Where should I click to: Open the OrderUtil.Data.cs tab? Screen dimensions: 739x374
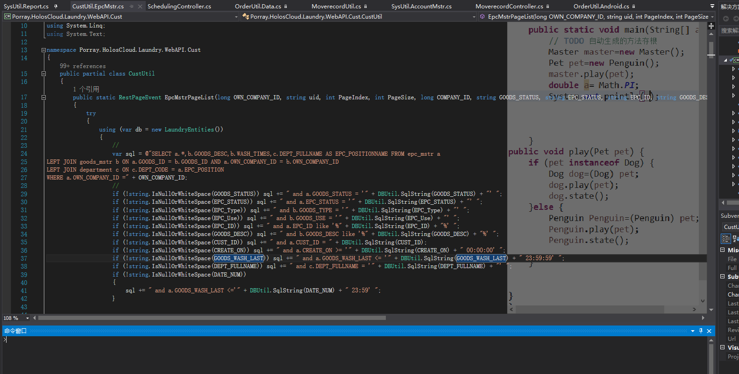(x=258, y=7)
